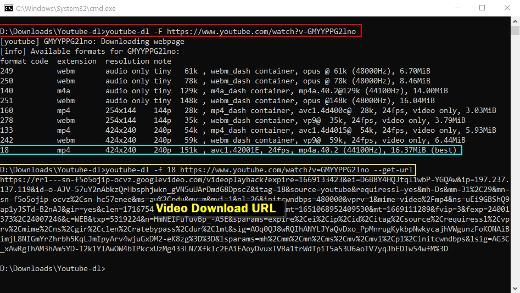Image resolution: width=520 pixels, height=293 pixels.
Task: Click the scrollbar down arrow
Action: point(515,289)
